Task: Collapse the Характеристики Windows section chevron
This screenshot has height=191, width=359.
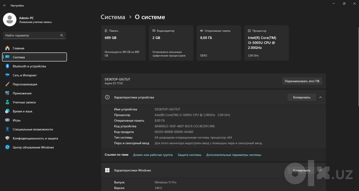Action: pyautogui.click(x=320, y=170)
